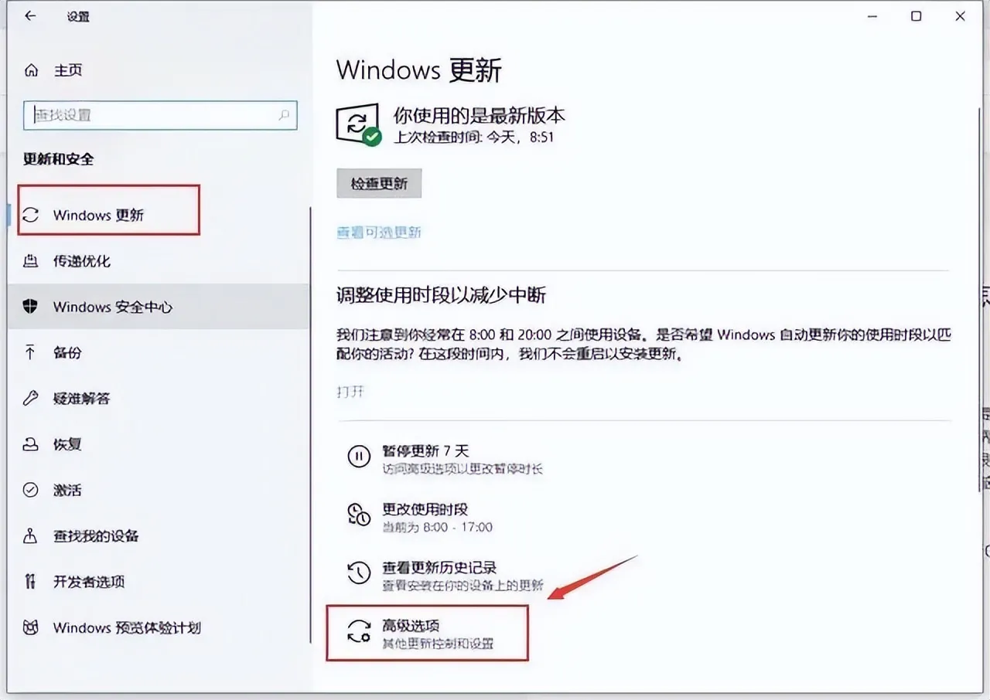Click the 备份 backup arrow icon
The width and height of the screenshot is (990, 700).
coord(31,352)
